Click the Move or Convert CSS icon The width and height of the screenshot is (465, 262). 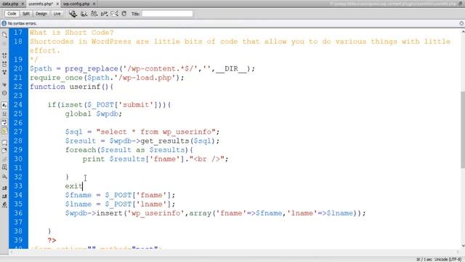tap(4, 176)
